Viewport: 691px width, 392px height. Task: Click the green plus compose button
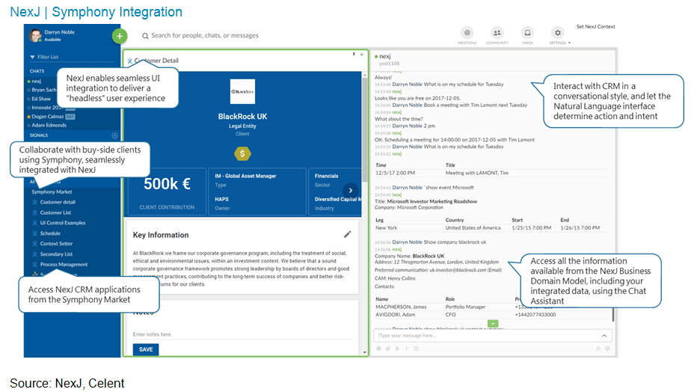pyautogui.click(x=119, y=35)
